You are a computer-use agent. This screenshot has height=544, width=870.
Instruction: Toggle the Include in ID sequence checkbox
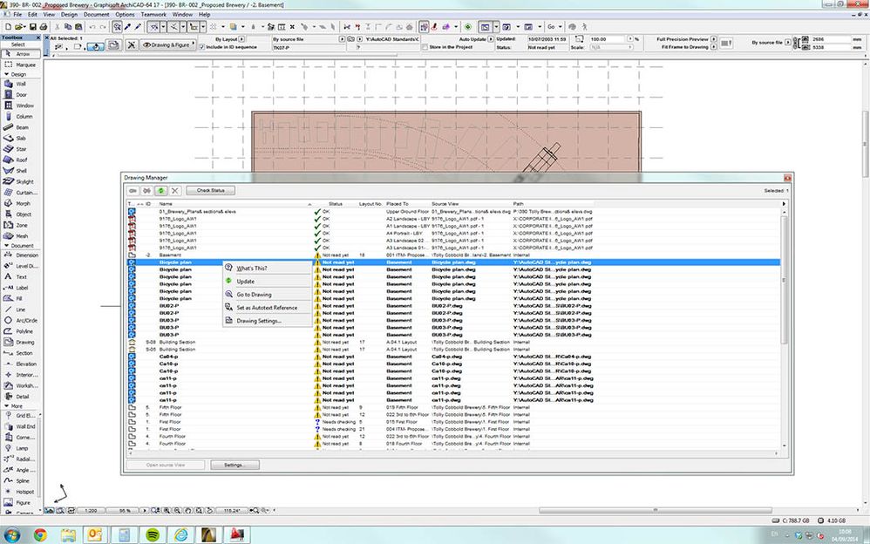(203, 46)
